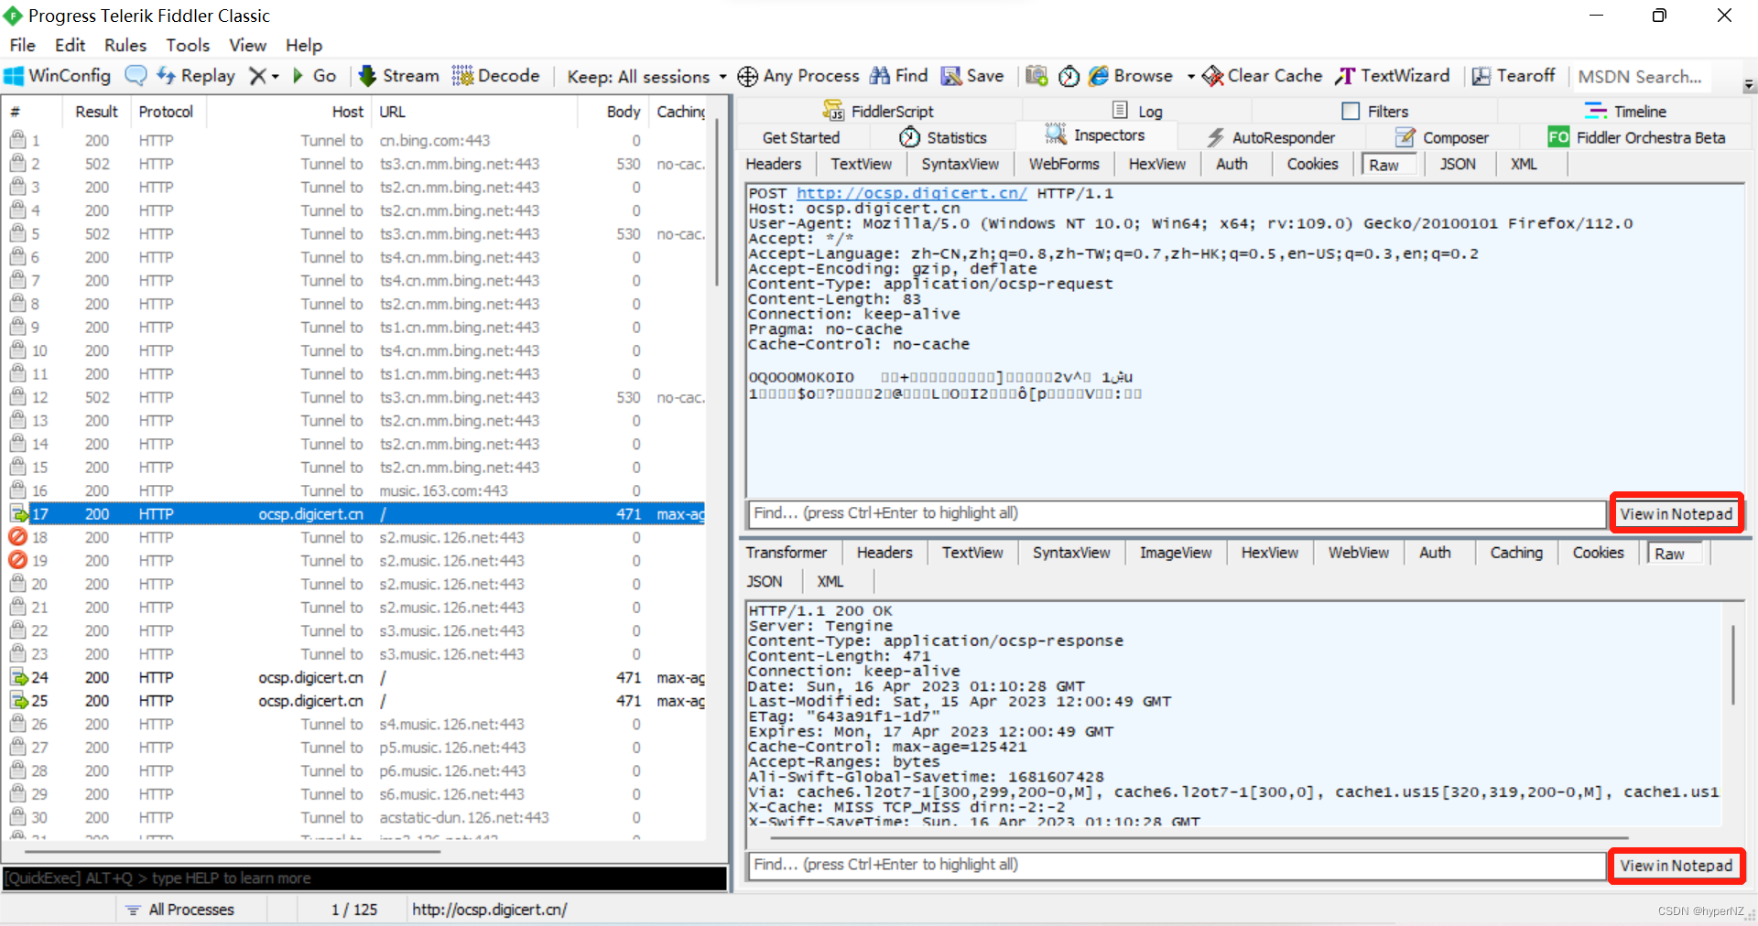Select the response ImageView tab

tap(1176, 553)
